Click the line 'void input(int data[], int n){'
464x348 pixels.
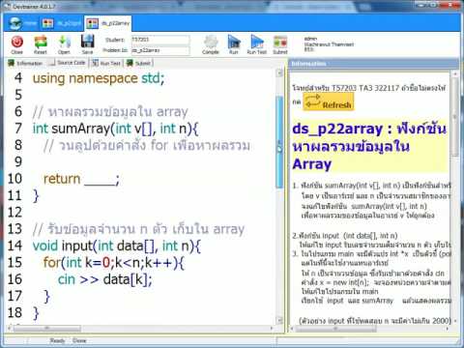tap(116, 246)
